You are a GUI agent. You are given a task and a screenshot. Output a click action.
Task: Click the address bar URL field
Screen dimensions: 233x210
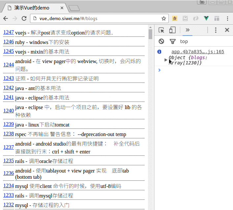pos(96,18)
